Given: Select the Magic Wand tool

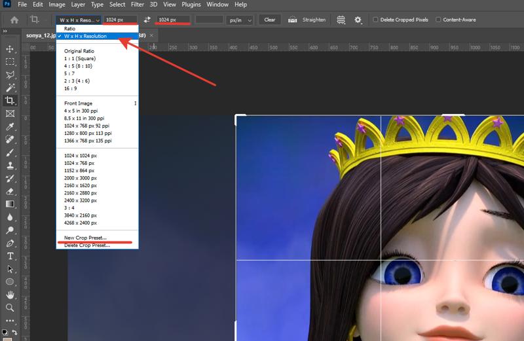Looking at the screenshot, I should pyautogui.click(x=10, y=88).
